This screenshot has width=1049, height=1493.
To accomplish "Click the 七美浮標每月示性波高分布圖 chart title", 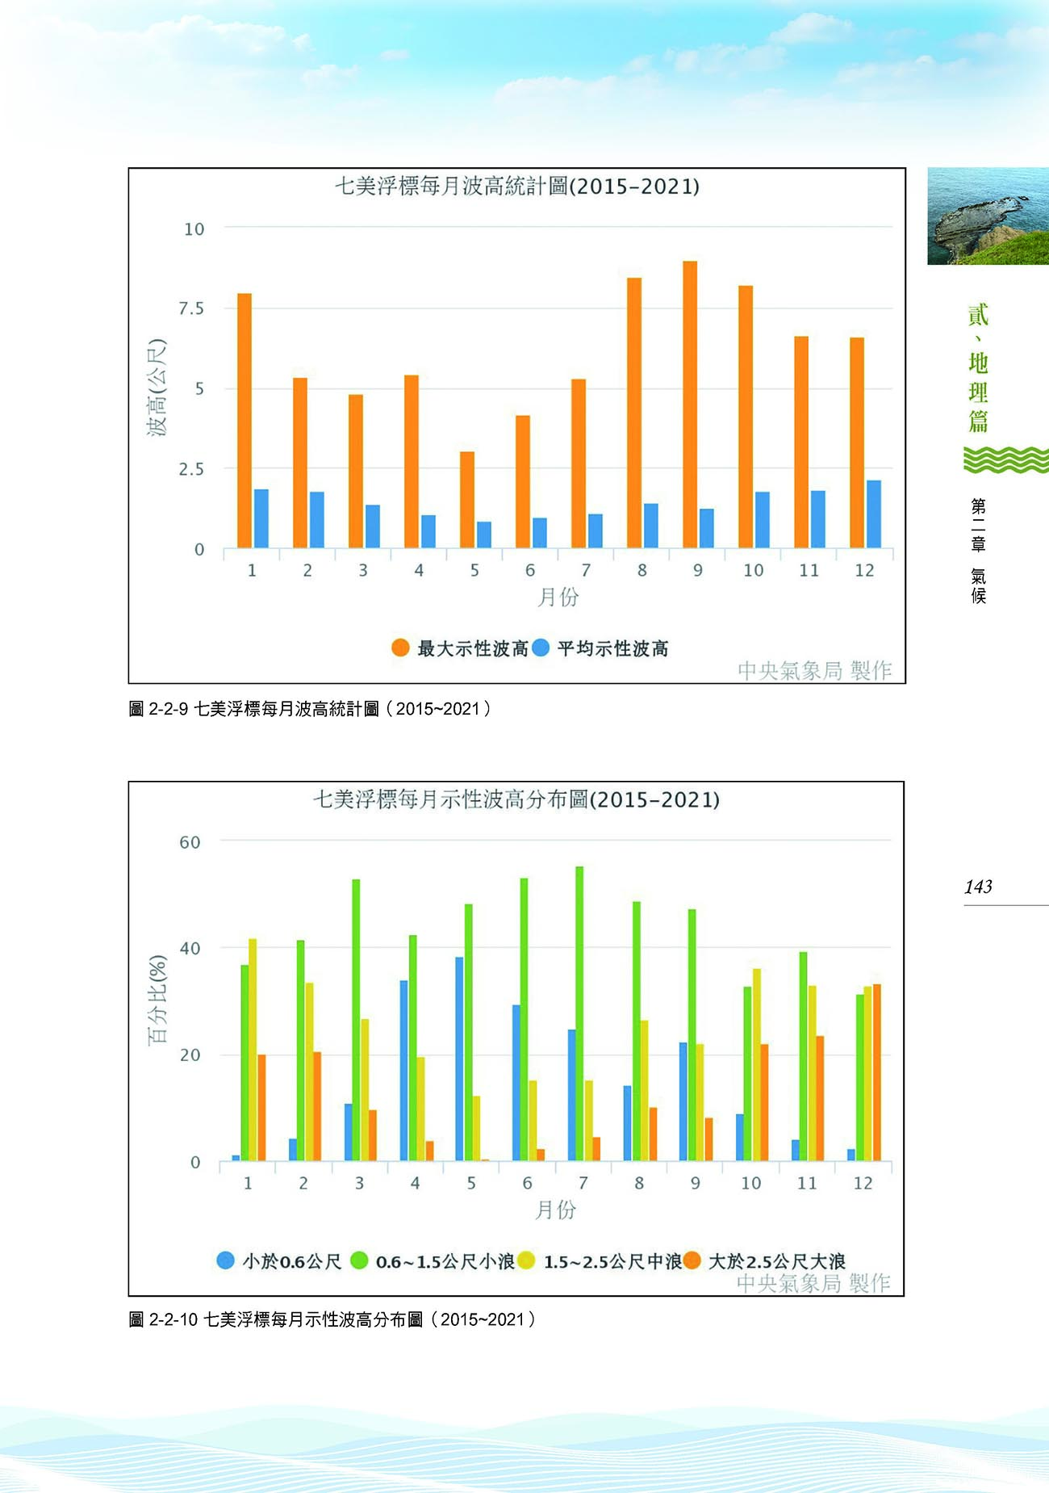I will (x=516, y=799).
